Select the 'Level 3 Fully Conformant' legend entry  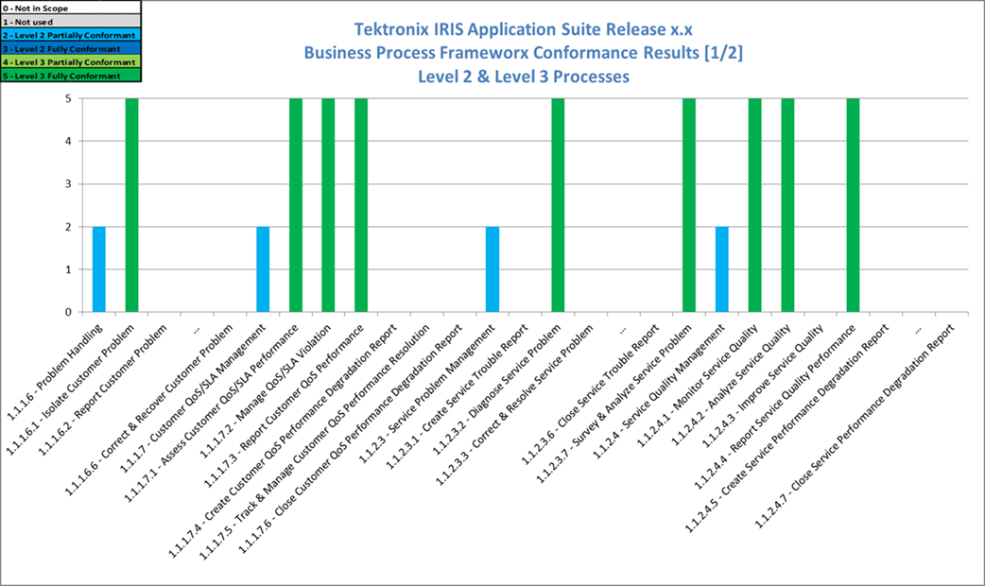[x=70, y=76]
